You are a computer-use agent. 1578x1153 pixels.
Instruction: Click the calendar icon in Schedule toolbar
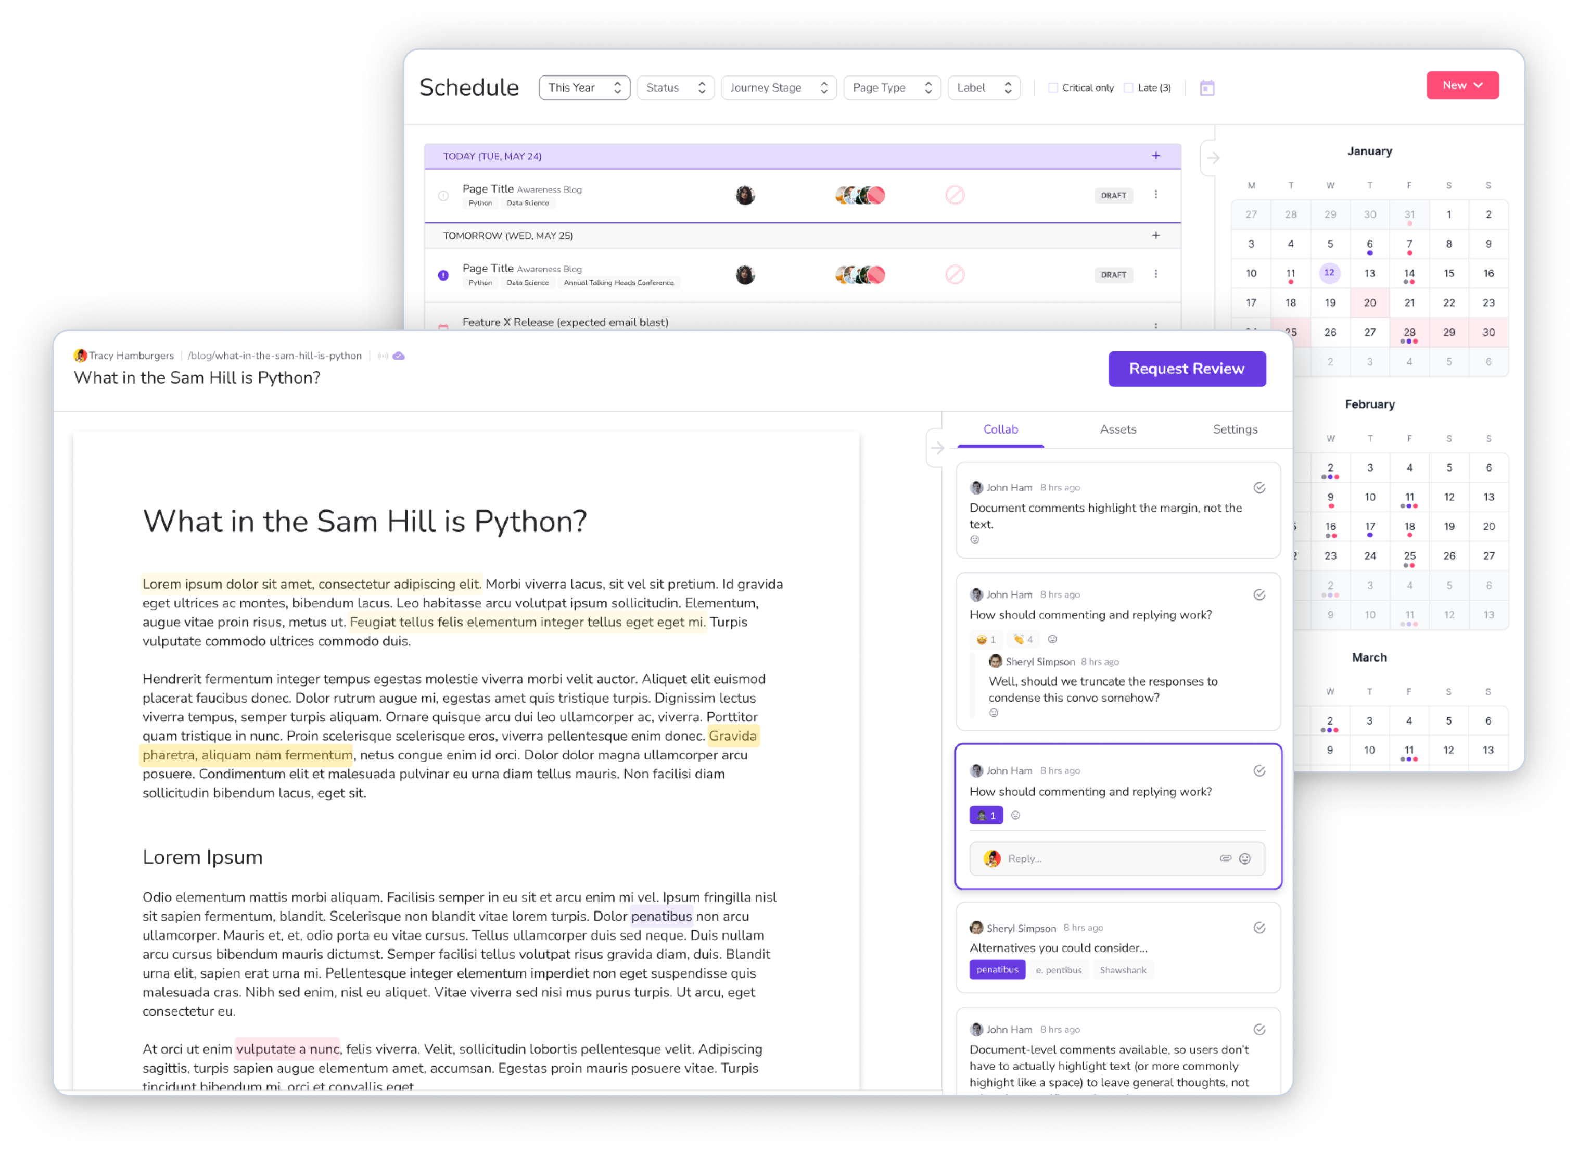[x=1207, y=88]
